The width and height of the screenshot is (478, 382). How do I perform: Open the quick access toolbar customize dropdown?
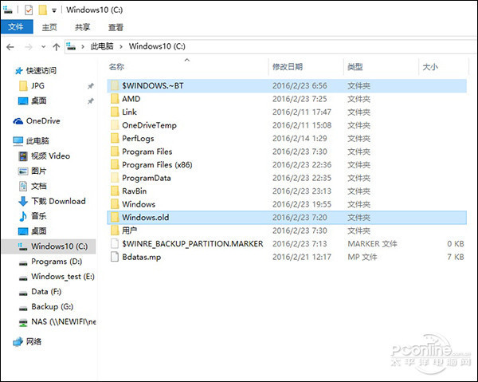54,10
